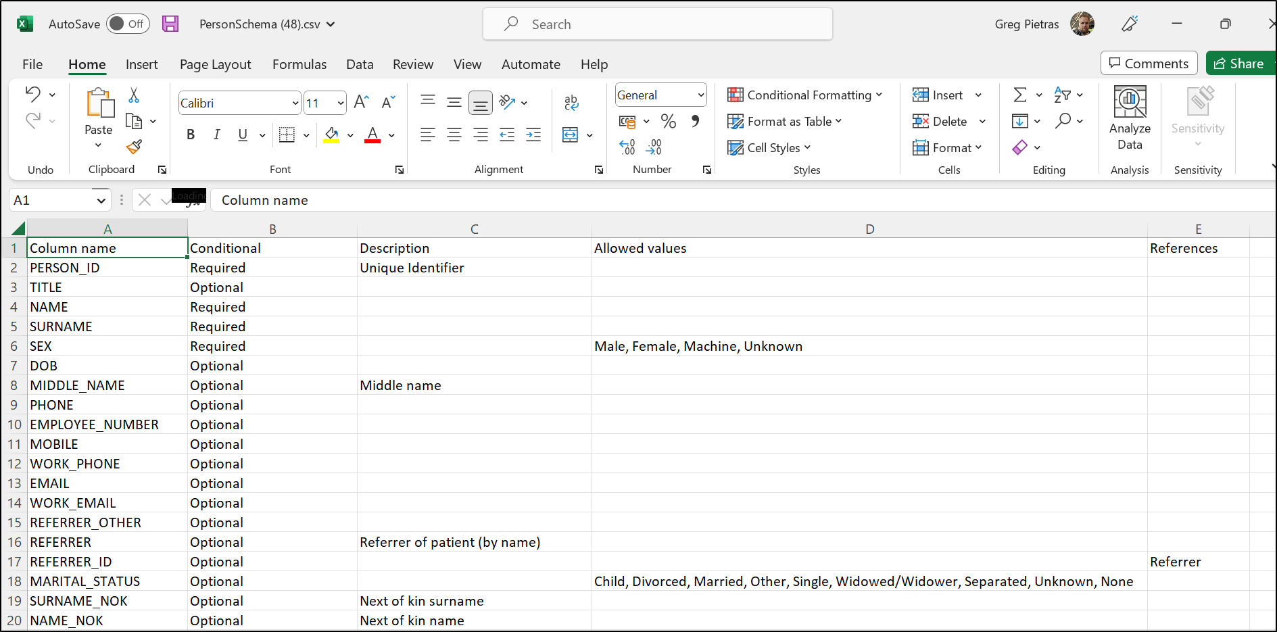Open the Calibri font name dropdown
Image resolution: width=1277 pixels, height=632 pixels.
(295, 103)
